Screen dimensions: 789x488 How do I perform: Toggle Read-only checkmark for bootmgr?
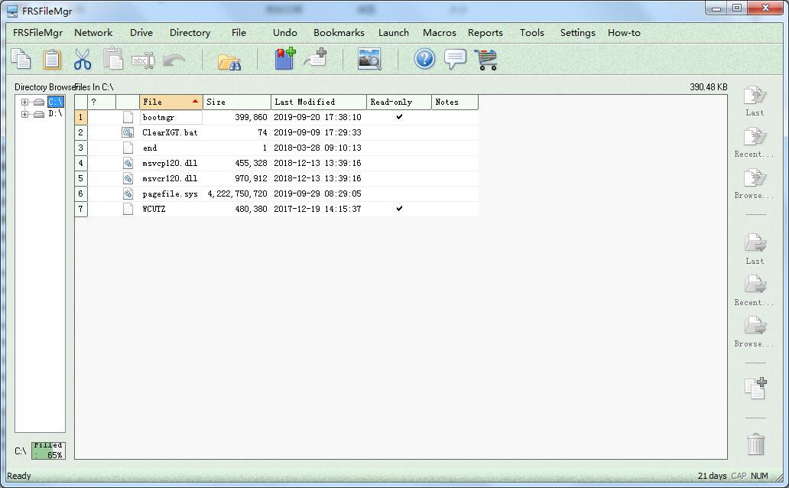pyautogui.click(x=399, y=117)
